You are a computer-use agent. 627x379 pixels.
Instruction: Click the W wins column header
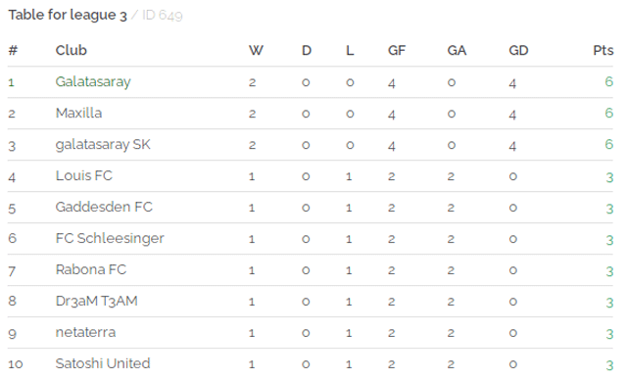pyautogui.click(x=256, y=50)
